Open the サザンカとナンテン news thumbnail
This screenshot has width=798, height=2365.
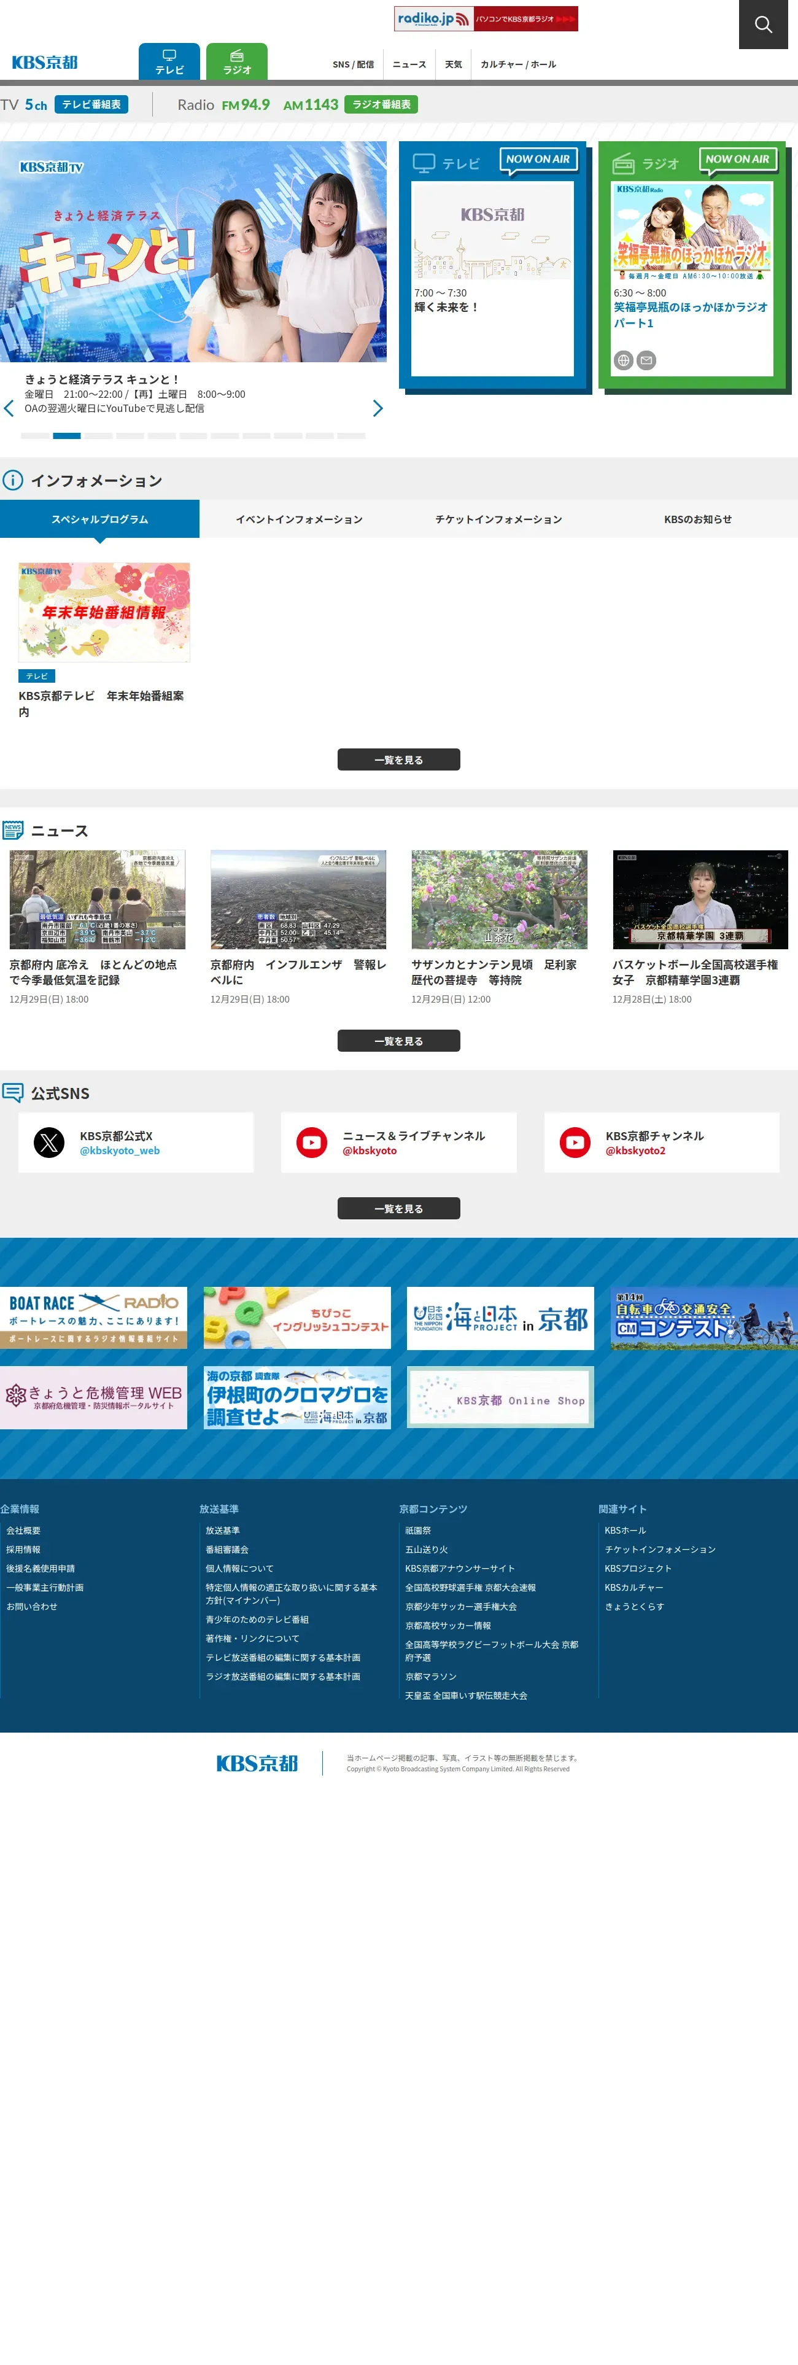(498, 899)
